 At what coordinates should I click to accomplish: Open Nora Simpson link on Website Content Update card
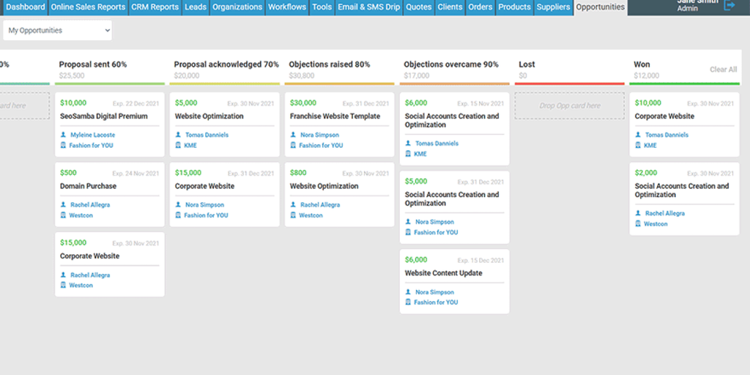coord(434,292)
